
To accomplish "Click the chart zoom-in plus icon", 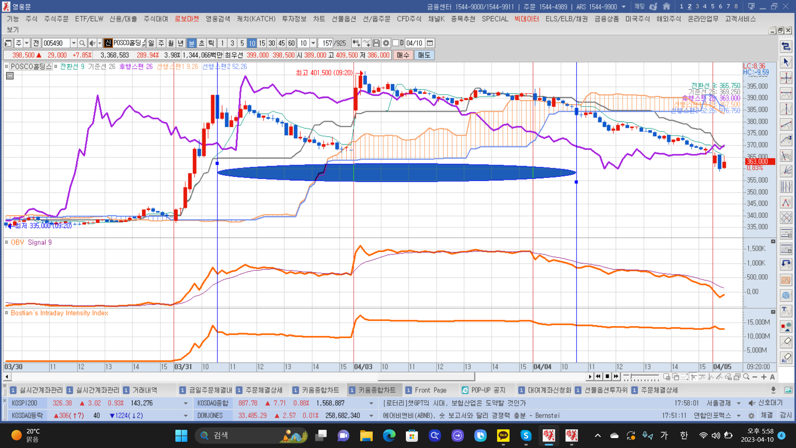I will [x=764, y=377].
